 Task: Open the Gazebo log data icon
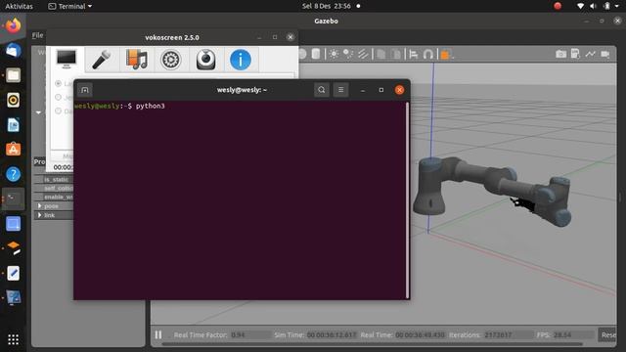(x=575, y=54)
